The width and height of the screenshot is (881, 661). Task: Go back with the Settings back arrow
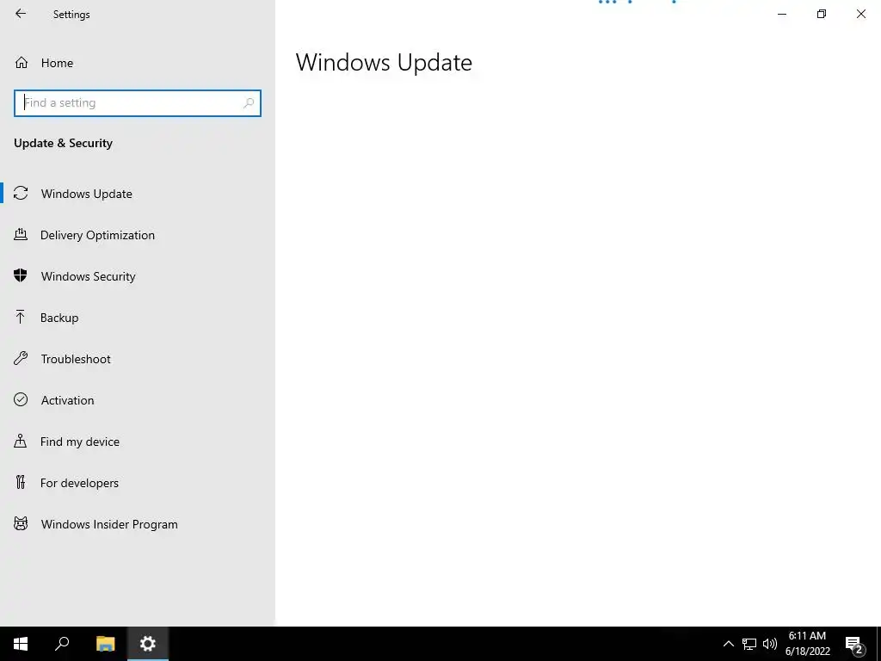[x=21, y=14]
